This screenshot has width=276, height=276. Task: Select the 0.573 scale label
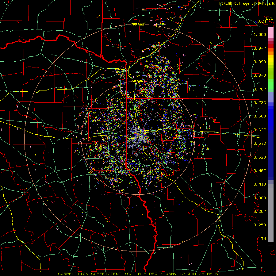(x=260, y=144)
